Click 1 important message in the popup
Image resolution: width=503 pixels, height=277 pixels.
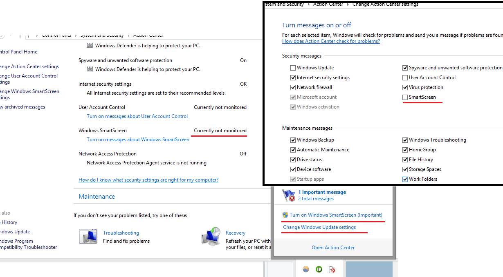coord(322,192)
